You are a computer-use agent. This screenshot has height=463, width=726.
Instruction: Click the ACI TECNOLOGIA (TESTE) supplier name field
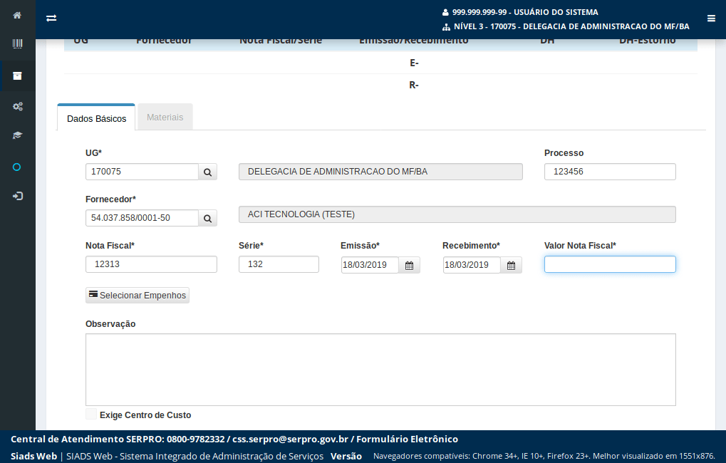(x=457, y=214)
